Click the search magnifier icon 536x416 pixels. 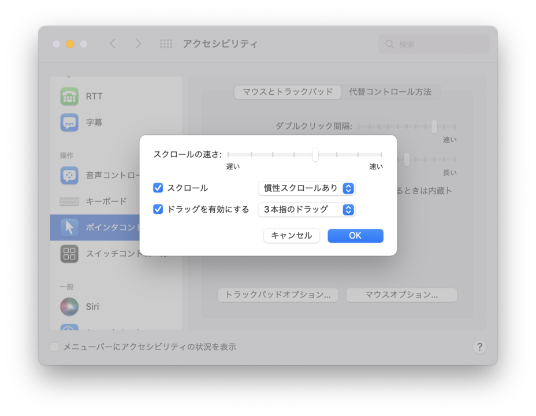click(389, 44)
